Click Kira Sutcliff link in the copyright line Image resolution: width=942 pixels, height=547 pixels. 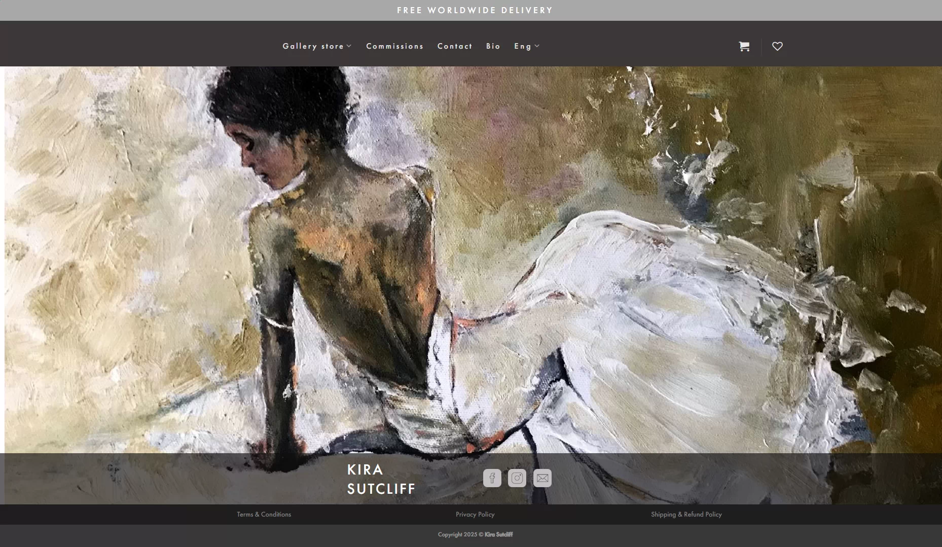(x=498, y=534)
